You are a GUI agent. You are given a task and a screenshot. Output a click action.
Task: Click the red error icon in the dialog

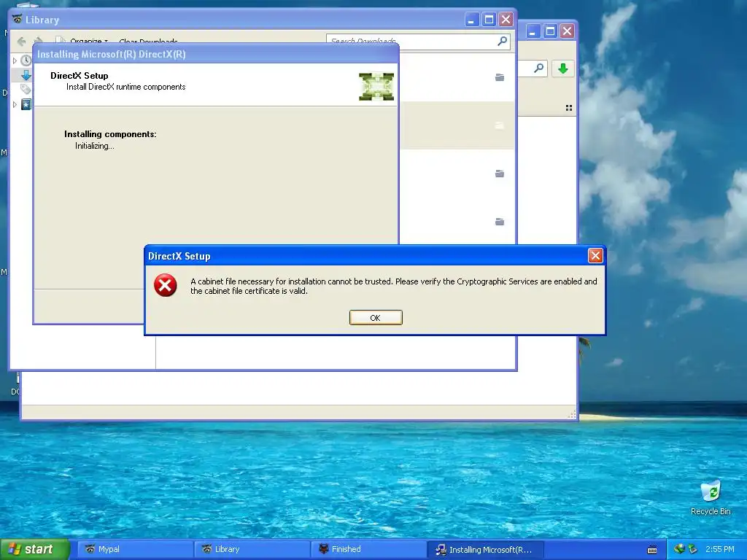tap(166, 285)
